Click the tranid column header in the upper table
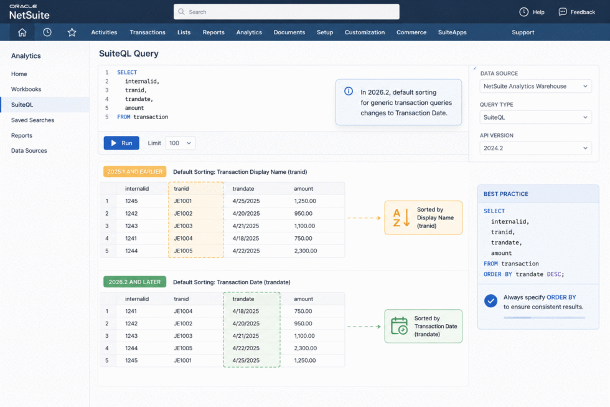610x407 pixels. [x=181, y=188]
